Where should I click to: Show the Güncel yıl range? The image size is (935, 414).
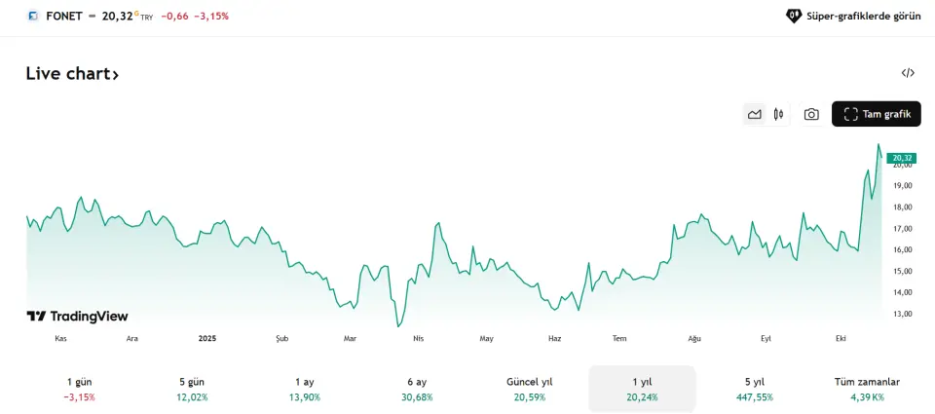click(x=530, y=389)
